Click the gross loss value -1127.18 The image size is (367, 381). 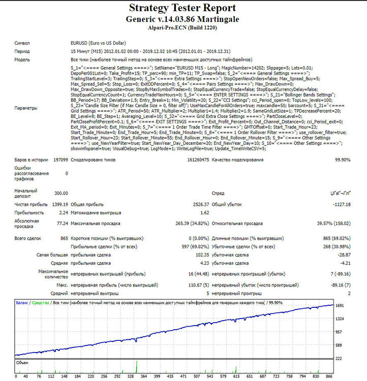342,204
